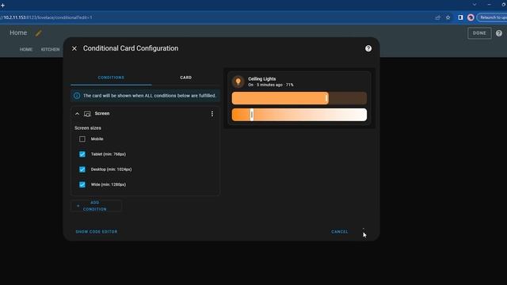Click the Screen sizes label

pyautogui.click(x=88, y=128)
